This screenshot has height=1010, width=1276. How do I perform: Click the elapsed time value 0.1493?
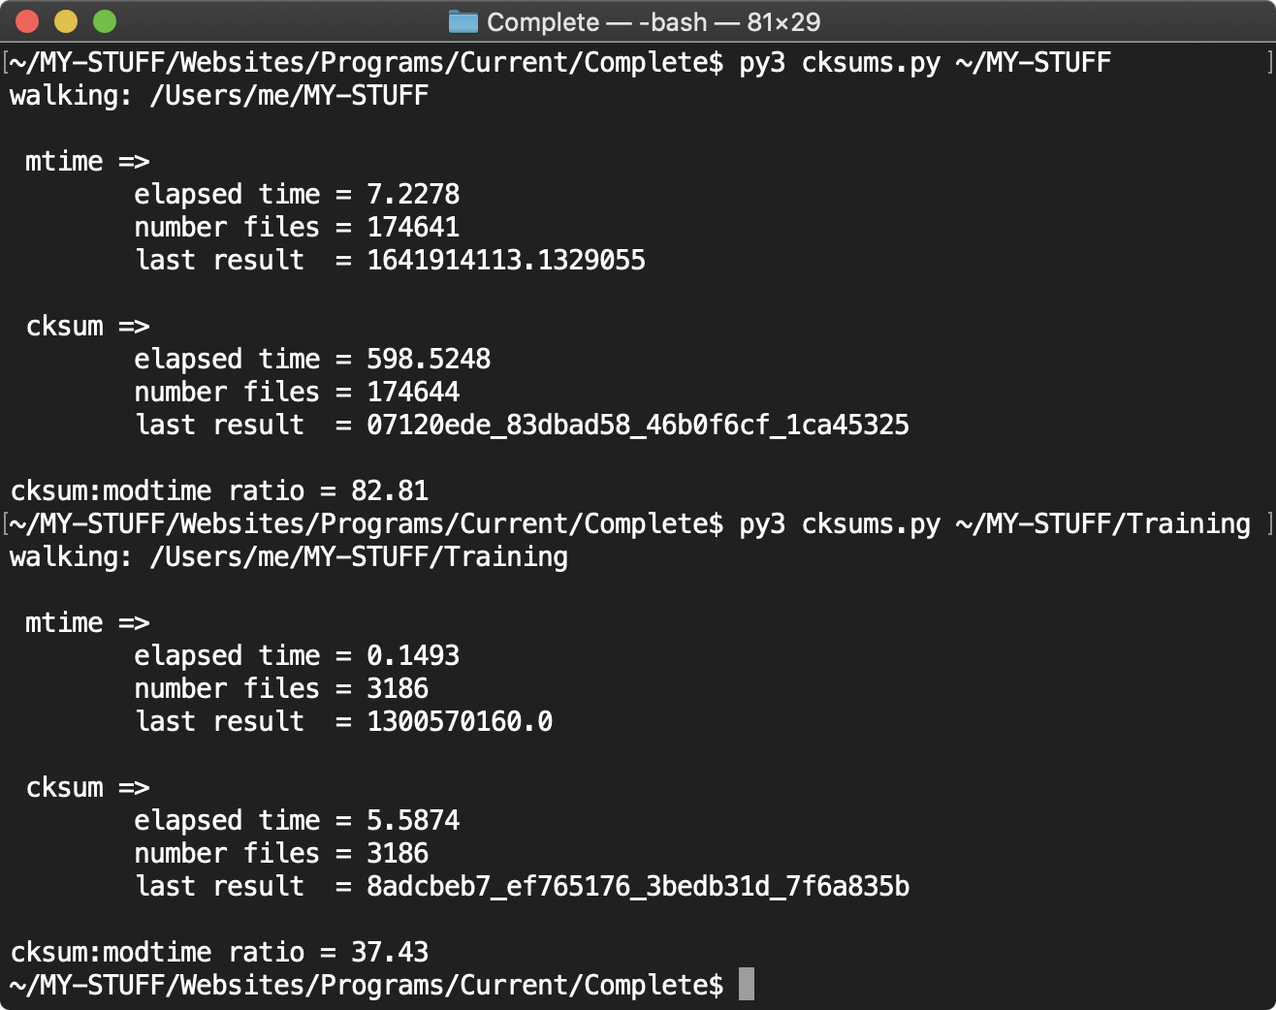point(412,655)
